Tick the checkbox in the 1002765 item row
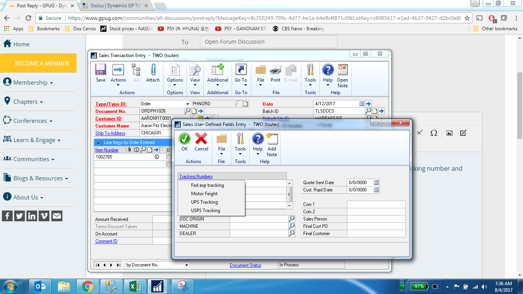The height and width of the screenshot is (294, 523). click(x=168, y=157)
